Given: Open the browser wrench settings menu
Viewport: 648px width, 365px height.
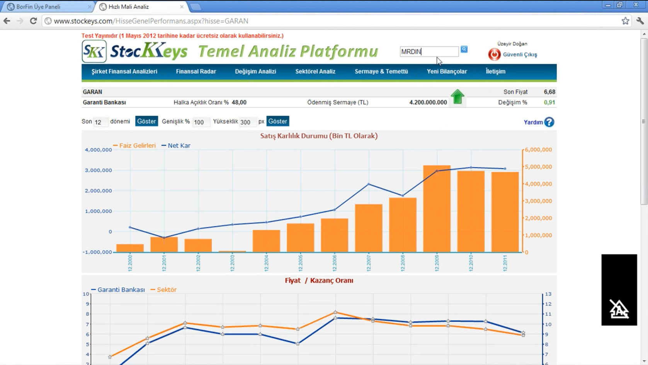Looking at the screenshot, I should point(640,21).
